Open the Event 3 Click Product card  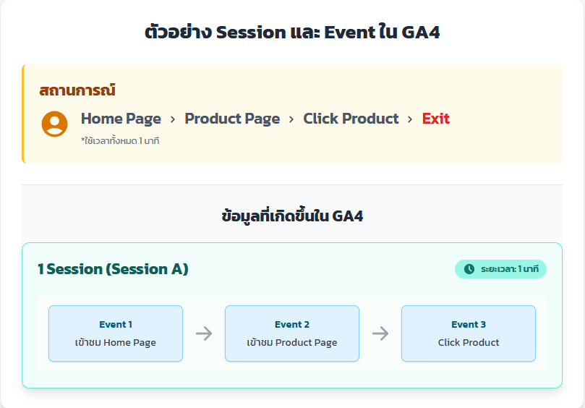pyautogui.click(x=469, y=333)
